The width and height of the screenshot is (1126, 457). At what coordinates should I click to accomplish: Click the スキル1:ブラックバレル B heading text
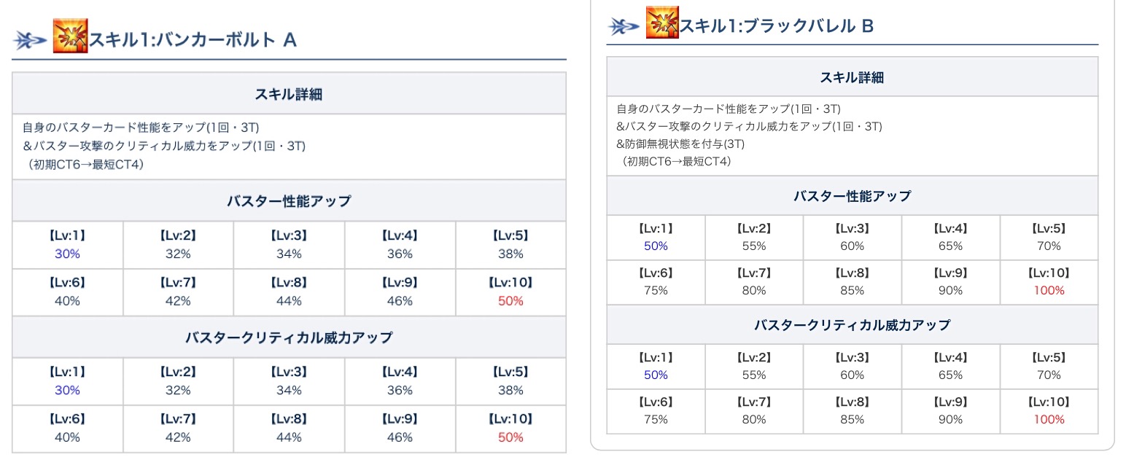click(x=777, y=27)
